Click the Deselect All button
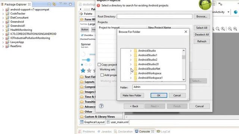This screenshot has width=239, height=134. [x=202, y=35]
